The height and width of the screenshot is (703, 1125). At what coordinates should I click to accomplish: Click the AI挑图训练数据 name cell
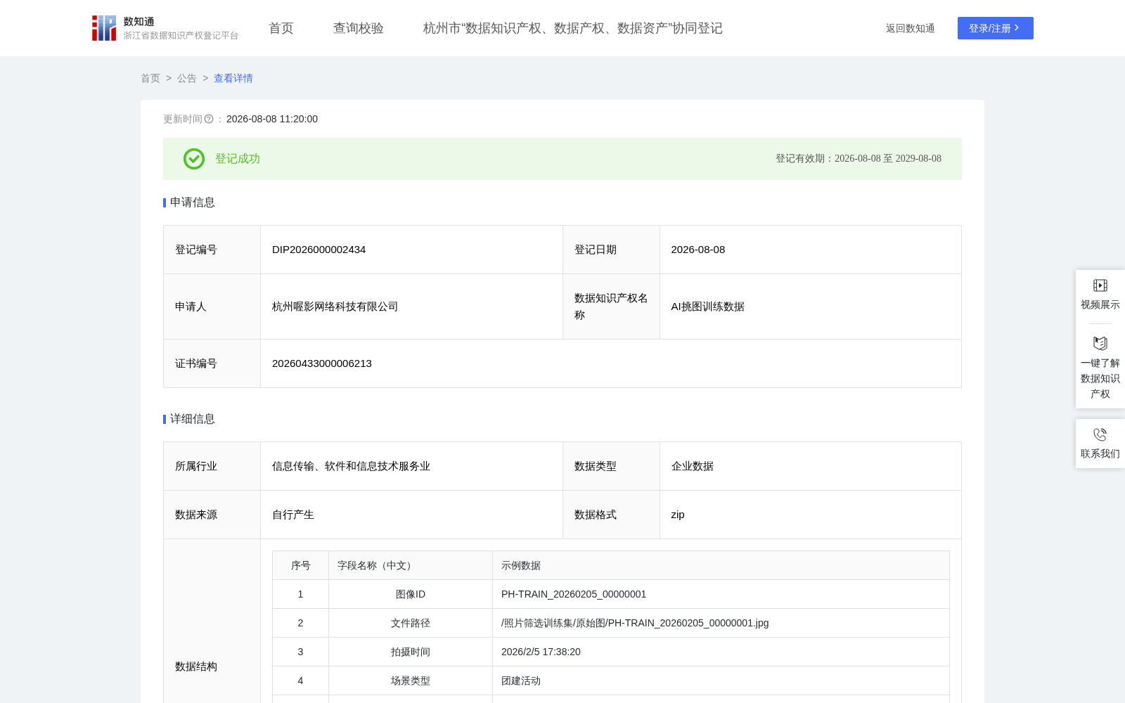810,307
